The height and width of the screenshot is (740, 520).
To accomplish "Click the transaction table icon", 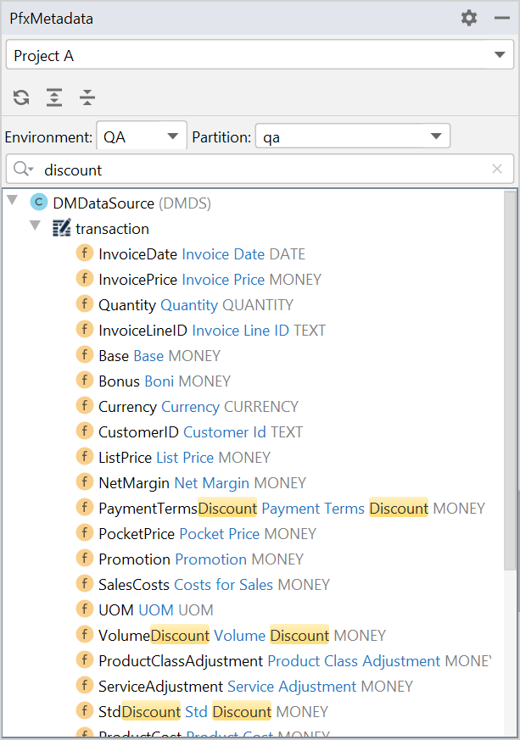I will click(x=61, y=228).
